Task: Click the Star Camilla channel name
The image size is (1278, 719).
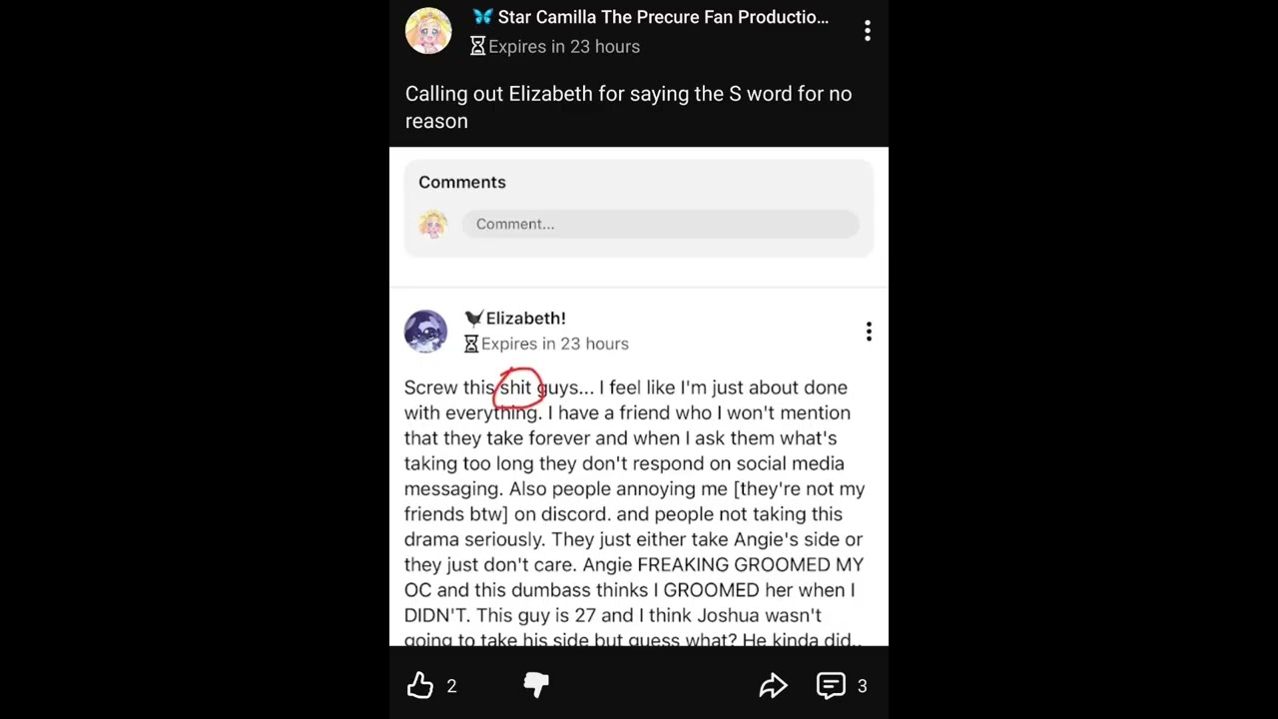Action: (x=663, y=17)
